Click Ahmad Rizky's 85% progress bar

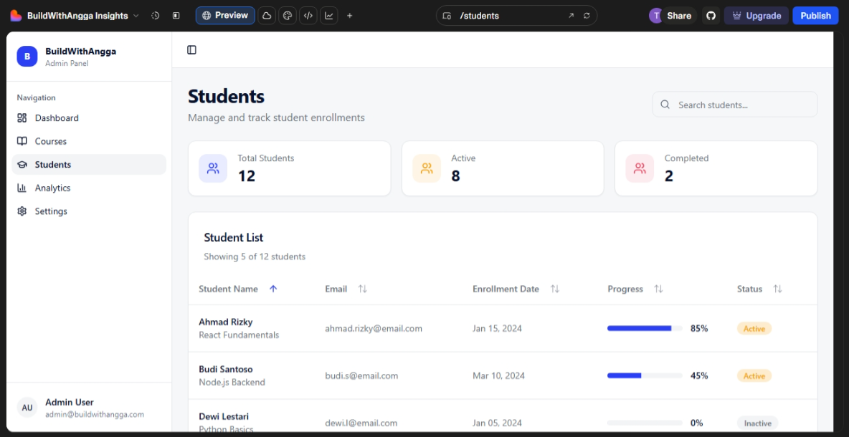click(x=644, y=329)
